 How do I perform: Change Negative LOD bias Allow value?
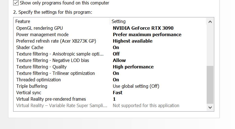coord(119,60)
